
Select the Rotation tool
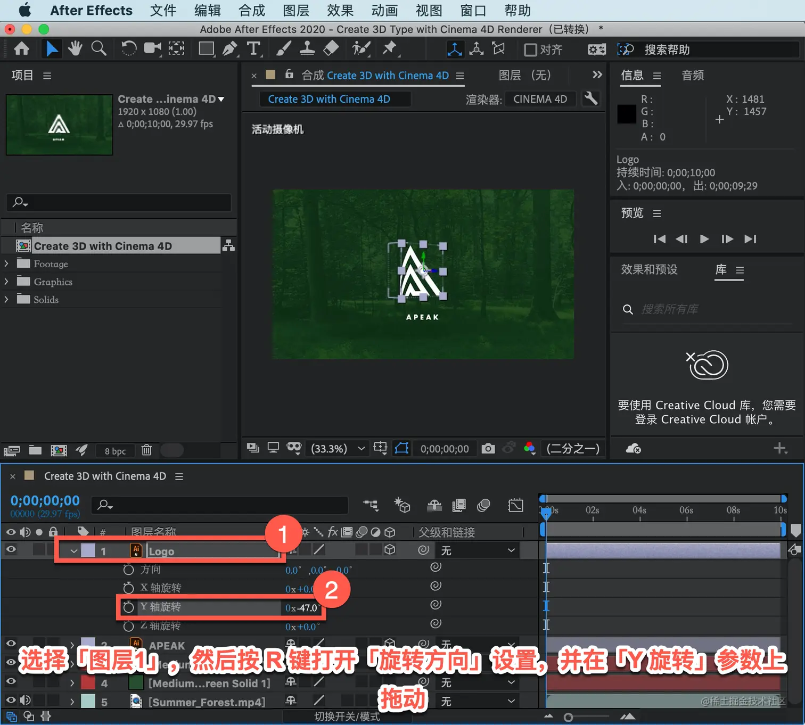128,49
